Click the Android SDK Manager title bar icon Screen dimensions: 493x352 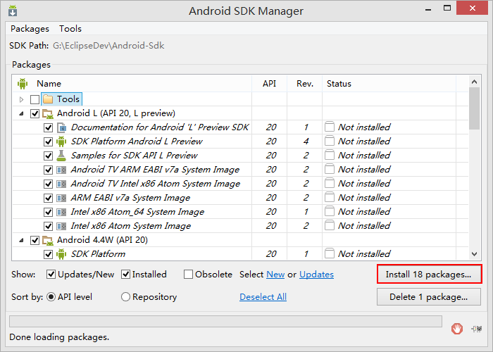[x=13, y=11]
